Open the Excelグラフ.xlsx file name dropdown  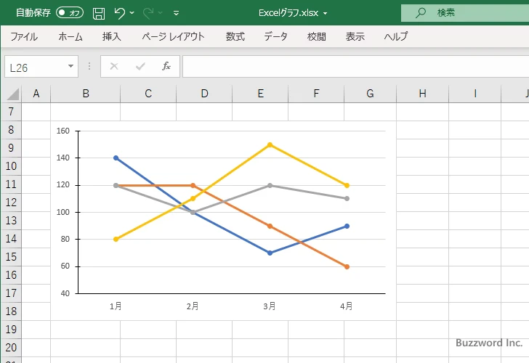[326, 13]
